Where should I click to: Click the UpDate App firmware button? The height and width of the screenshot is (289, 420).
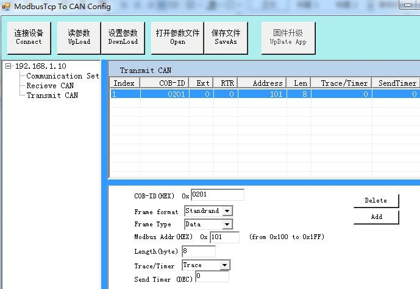(x=288, y=38)
